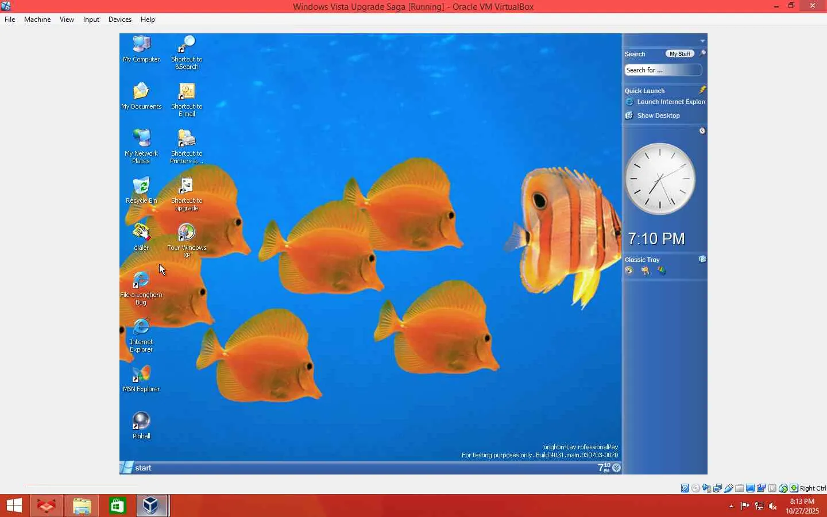
Task: Select the Internet Explorer desktop icon
Action: (x=141, y=335)
